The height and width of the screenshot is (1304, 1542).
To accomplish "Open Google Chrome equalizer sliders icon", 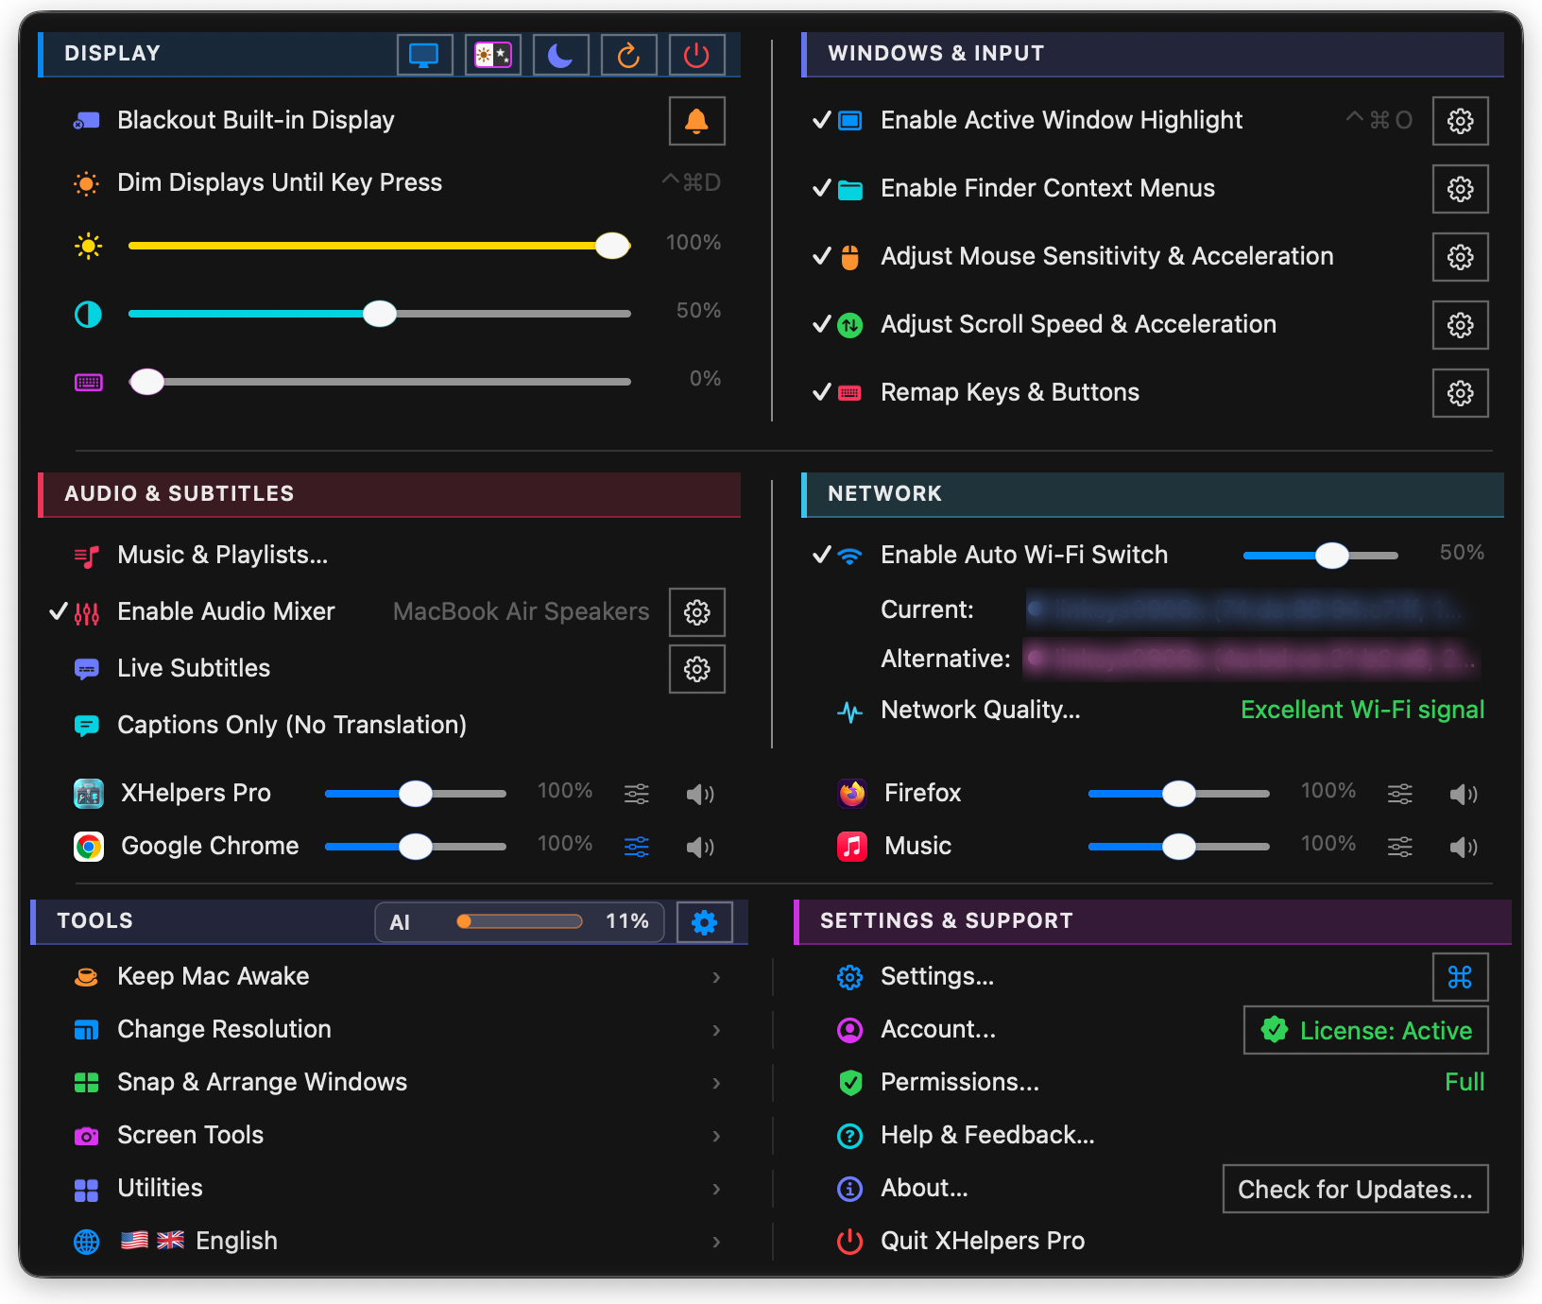I will pyautogui.click(x=637, y=847).
